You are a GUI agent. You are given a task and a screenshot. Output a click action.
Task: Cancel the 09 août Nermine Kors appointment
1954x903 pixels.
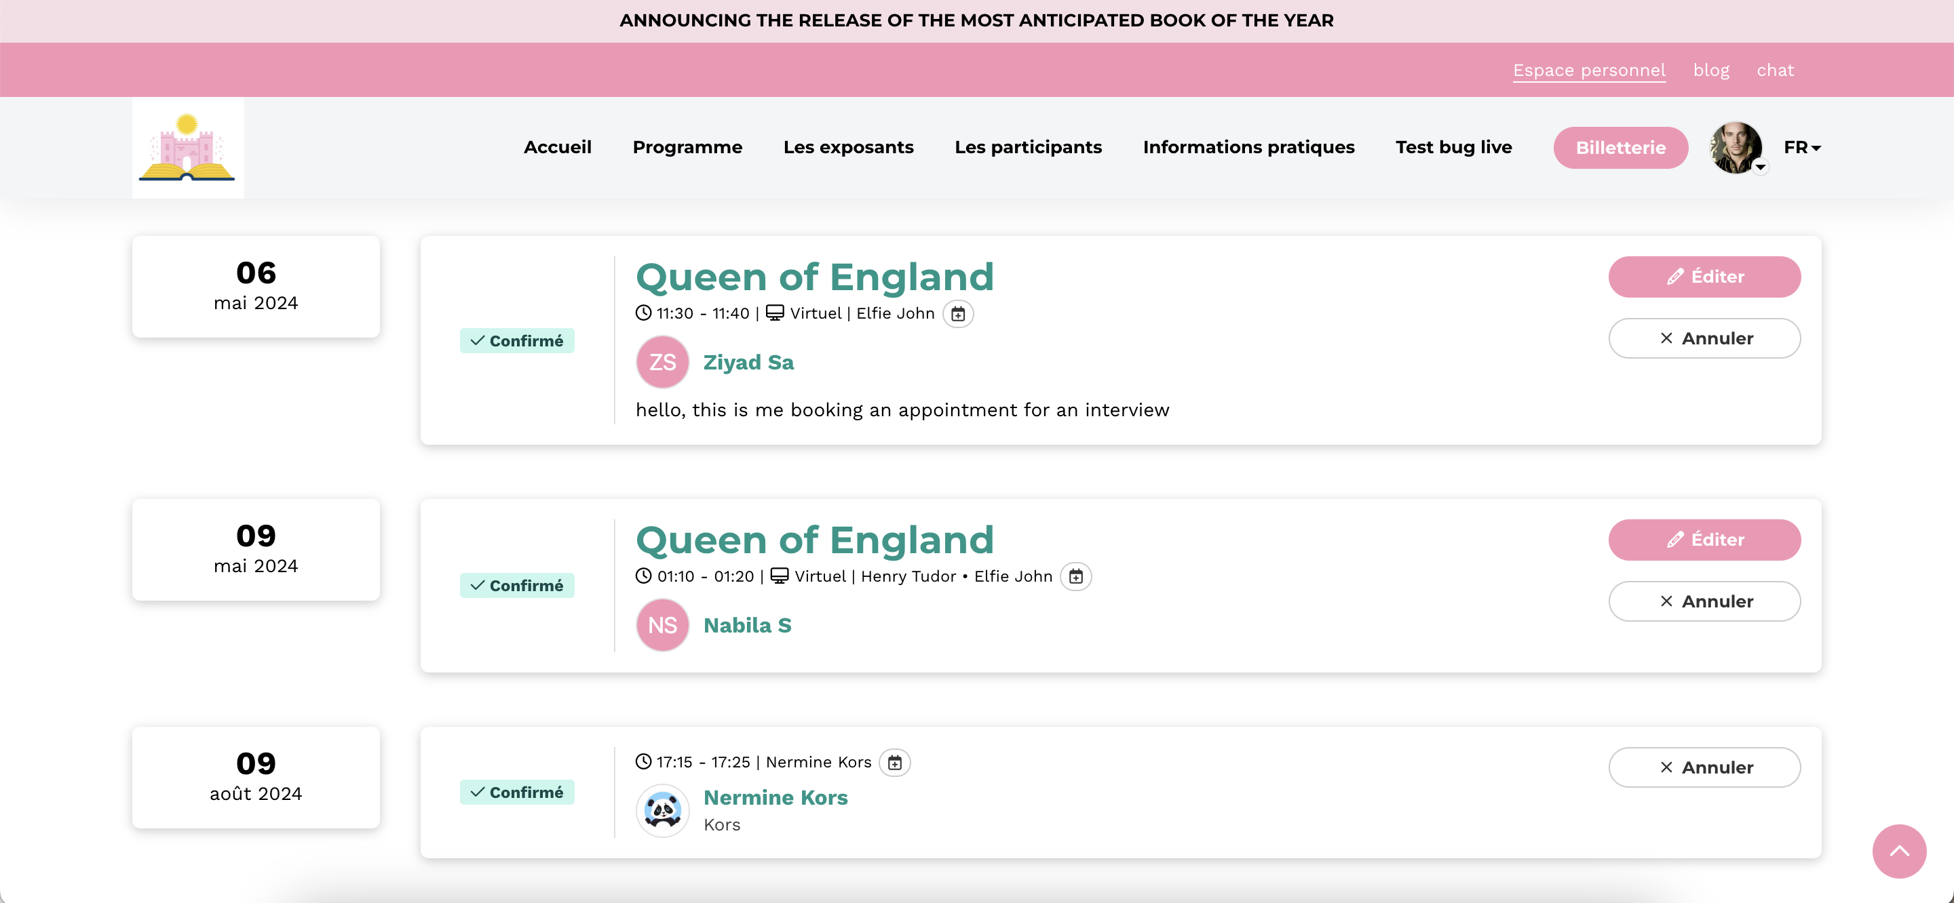(x=1704, y=767)
